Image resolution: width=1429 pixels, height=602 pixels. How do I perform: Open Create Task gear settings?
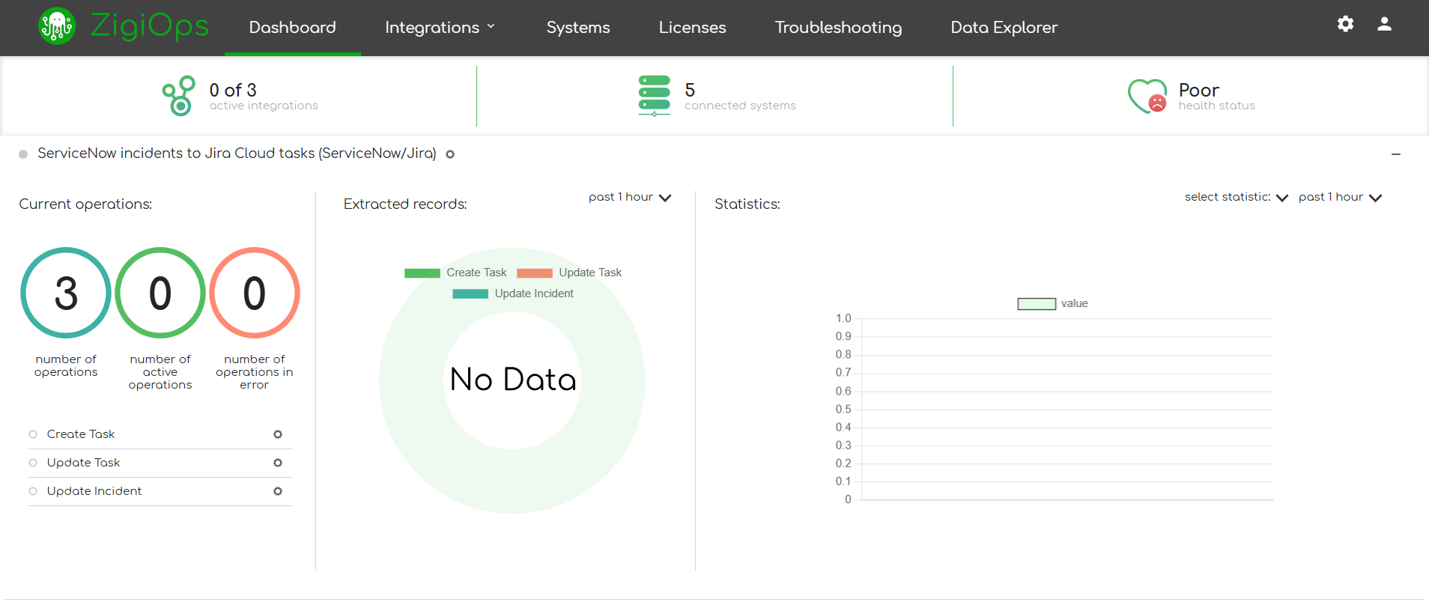[x=278, y=434]
